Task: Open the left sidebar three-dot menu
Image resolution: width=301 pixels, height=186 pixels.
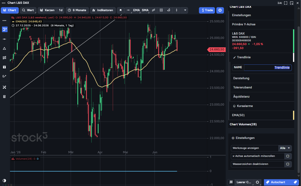Action: point(4,20)
